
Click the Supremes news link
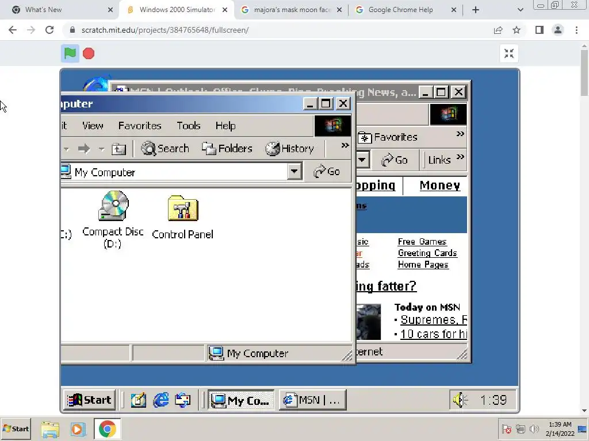coord(434,319)
